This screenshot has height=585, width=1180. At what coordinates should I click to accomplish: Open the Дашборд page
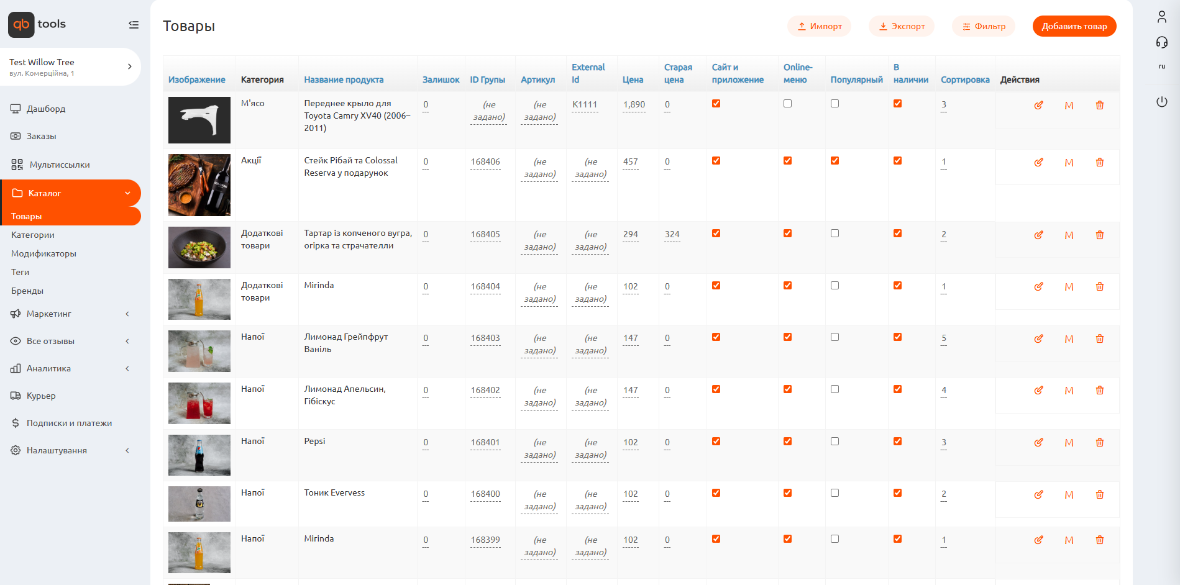[x=46, y=109]
